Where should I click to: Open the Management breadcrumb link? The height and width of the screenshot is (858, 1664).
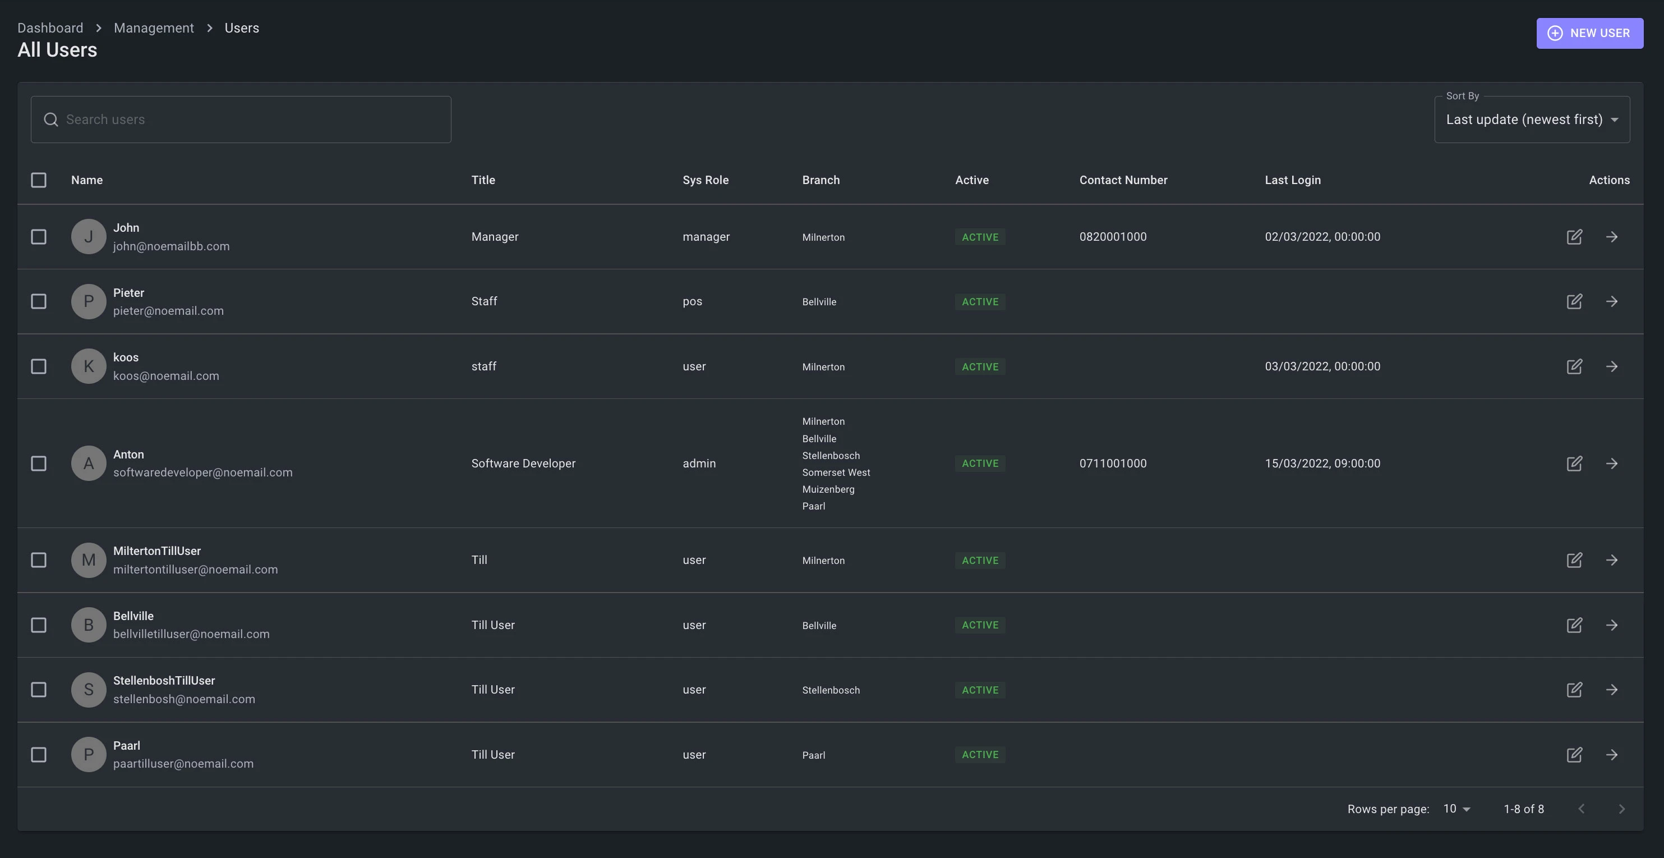154,28
